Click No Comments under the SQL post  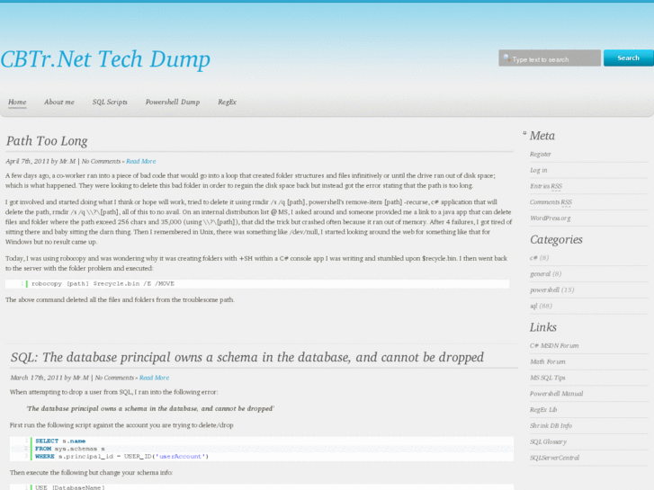click(x=114, y=378)
